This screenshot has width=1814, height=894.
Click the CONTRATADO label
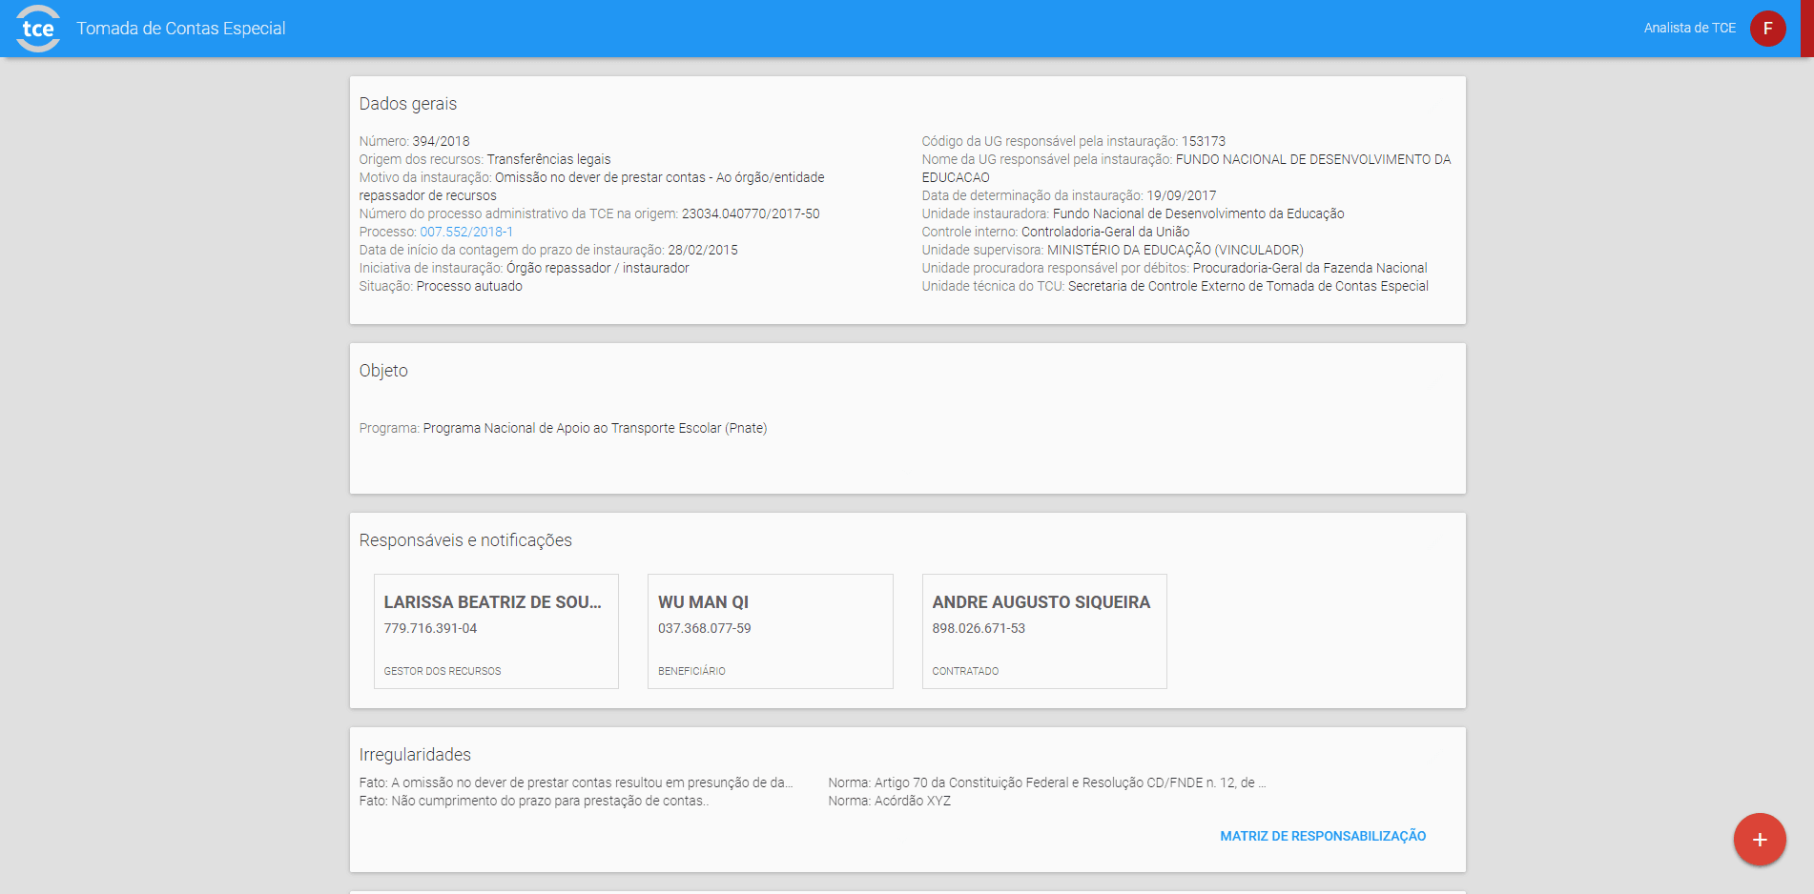click(x=965, y=671)
